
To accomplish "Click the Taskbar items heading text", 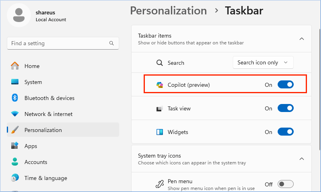I will click(154, 36).
